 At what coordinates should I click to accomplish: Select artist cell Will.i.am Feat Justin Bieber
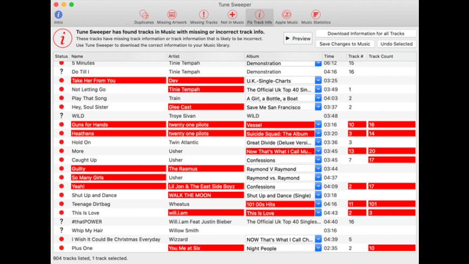200,221
